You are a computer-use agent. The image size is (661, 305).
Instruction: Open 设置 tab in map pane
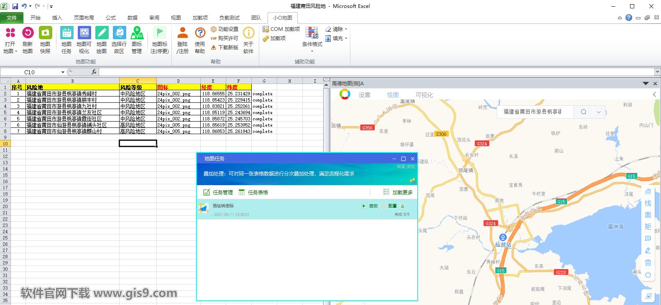(x=365, y=95)
